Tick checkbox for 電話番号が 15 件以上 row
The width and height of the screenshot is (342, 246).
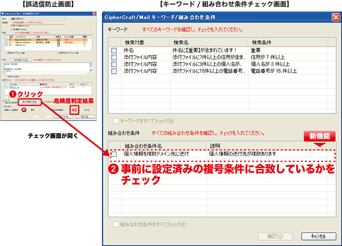114,71
